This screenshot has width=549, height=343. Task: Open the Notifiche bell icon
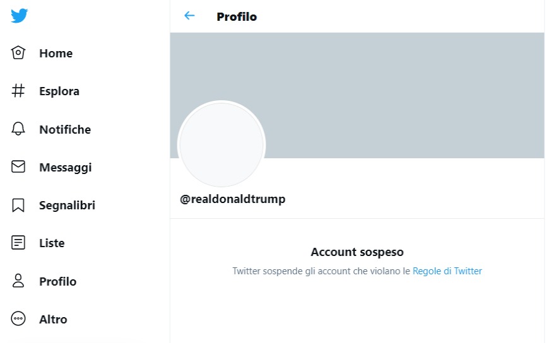(18, 129)
